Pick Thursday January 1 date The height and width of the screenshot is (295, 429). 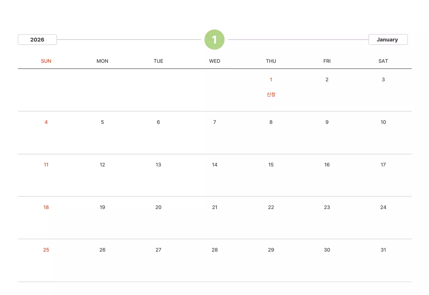[x=271, y=80]
